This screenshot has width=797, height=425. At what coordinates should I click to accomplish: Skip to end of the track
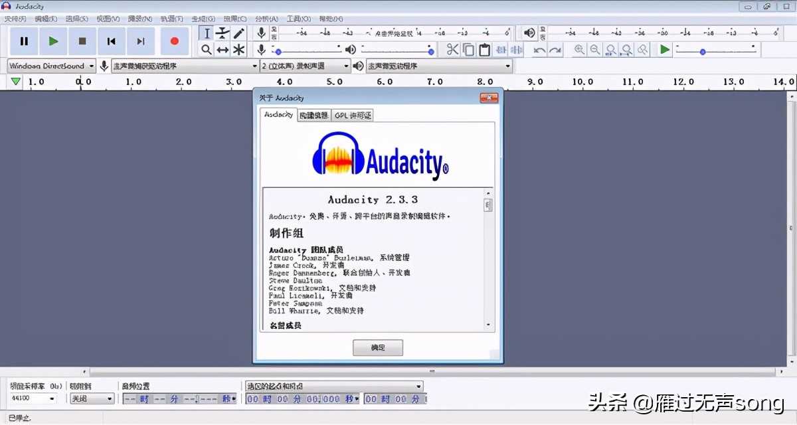click(141, 41)
